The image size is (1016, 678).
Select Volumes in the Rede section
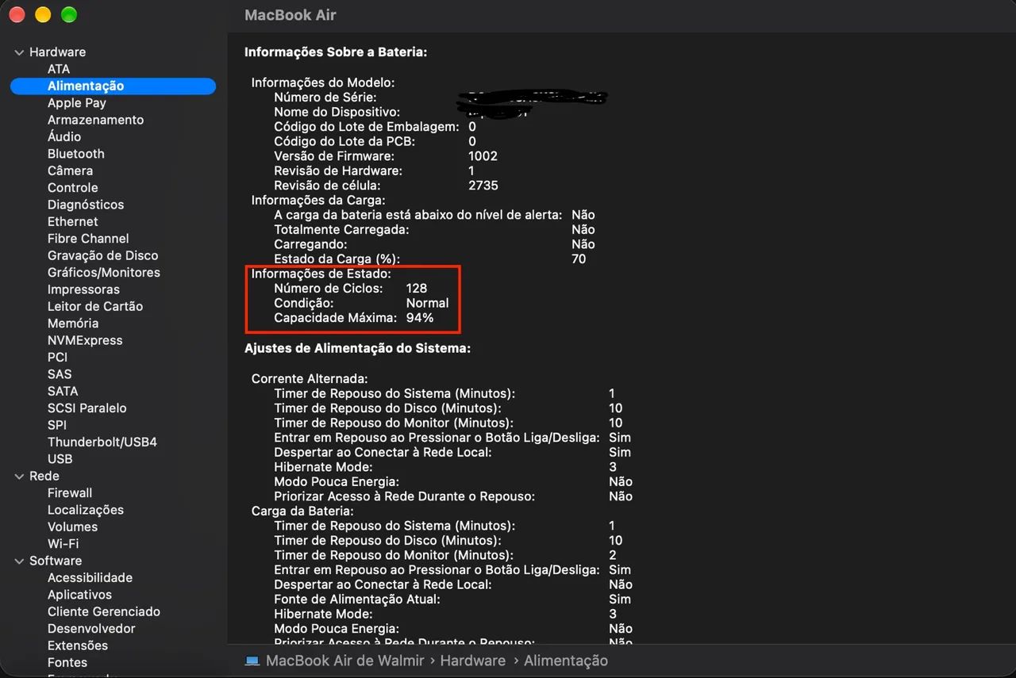(73, 527)
